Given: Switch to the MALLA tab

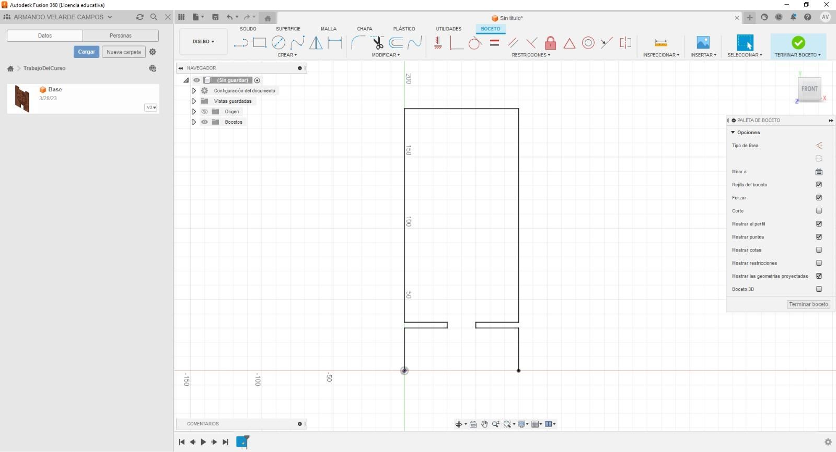Looking at the screenshot, I should (329, 29).
